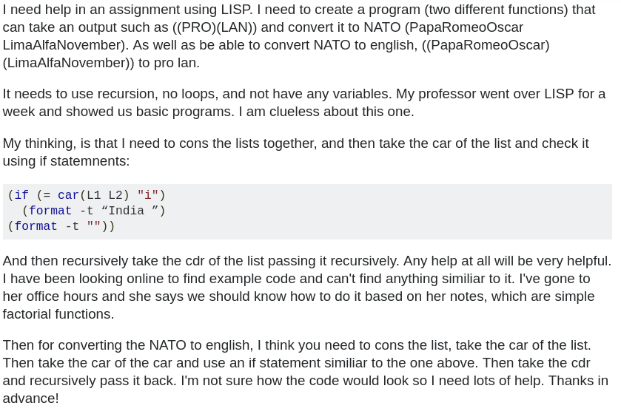Click inside the gray code block

coord(370,211)
